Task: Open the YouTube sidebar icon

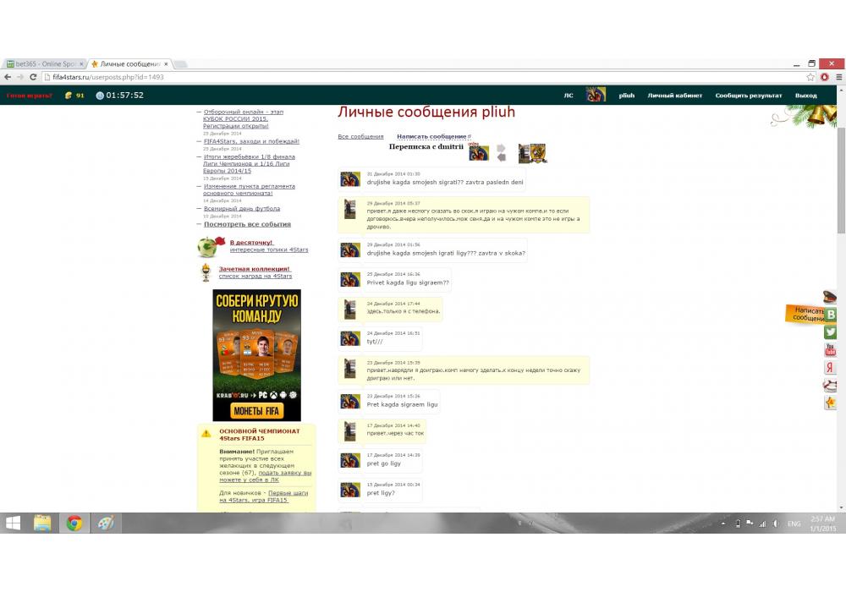Action: tap(831, 350)
